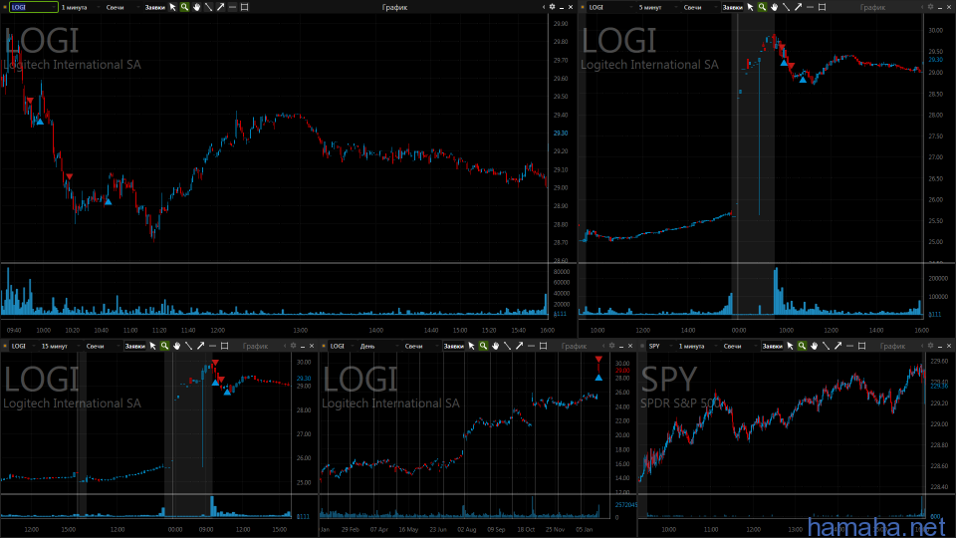Activate the zoom magnifier in the LOGI daily chart

pos(484,346)
